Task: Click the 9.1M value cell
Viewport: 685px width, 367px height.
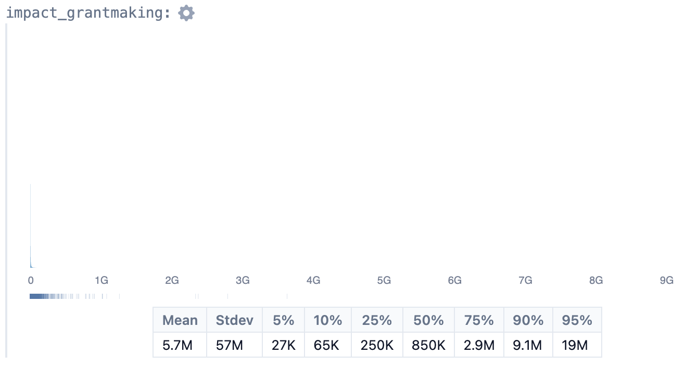Action: click(x=528, y=345)
